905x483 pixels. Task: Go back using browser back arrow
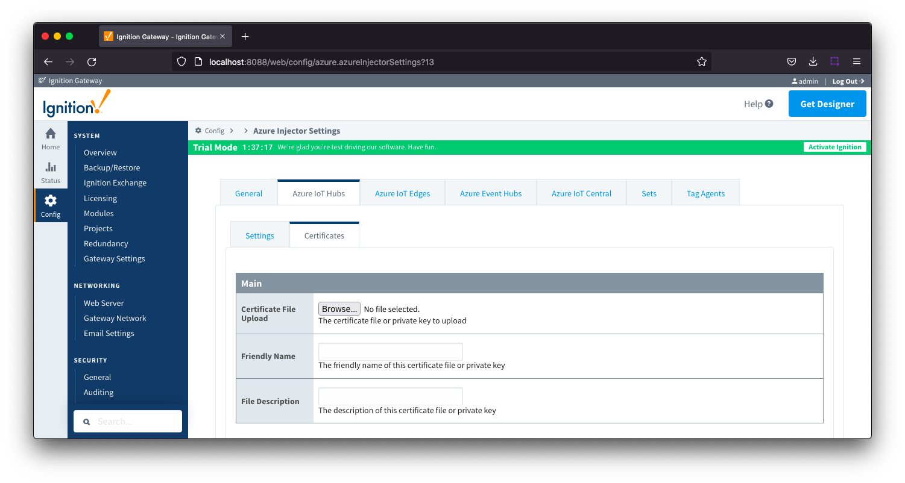48,61
